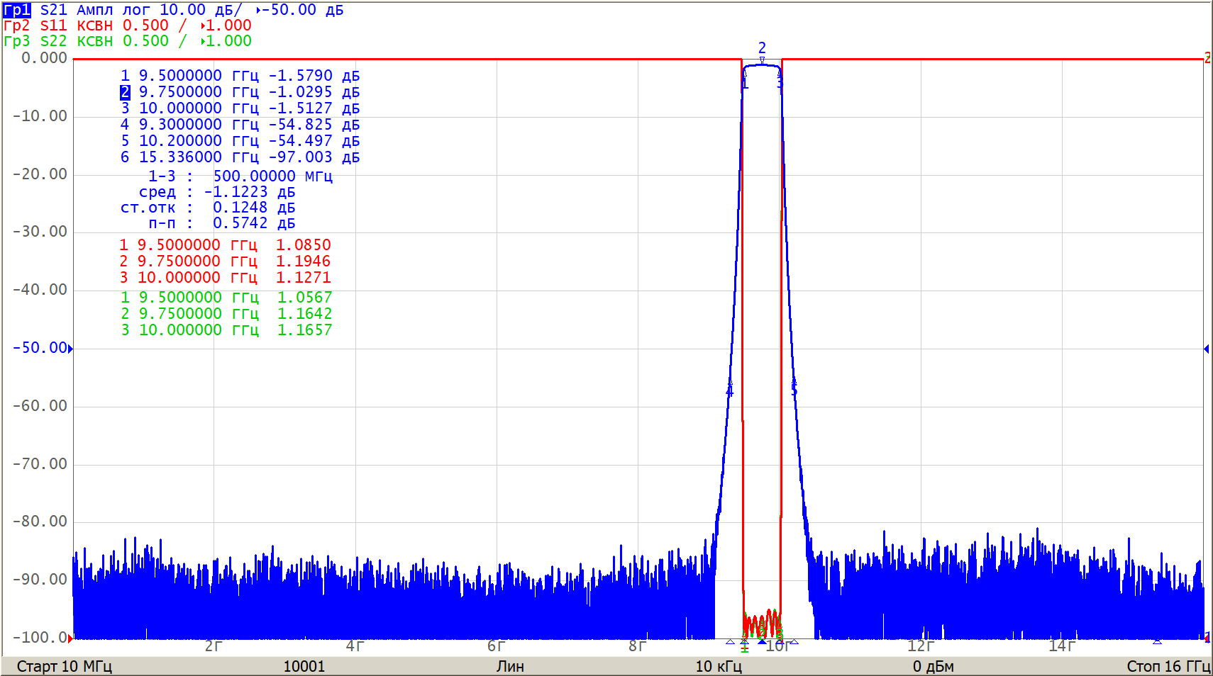Select the Гр1 S21 trace label

[x=17, y=10]
